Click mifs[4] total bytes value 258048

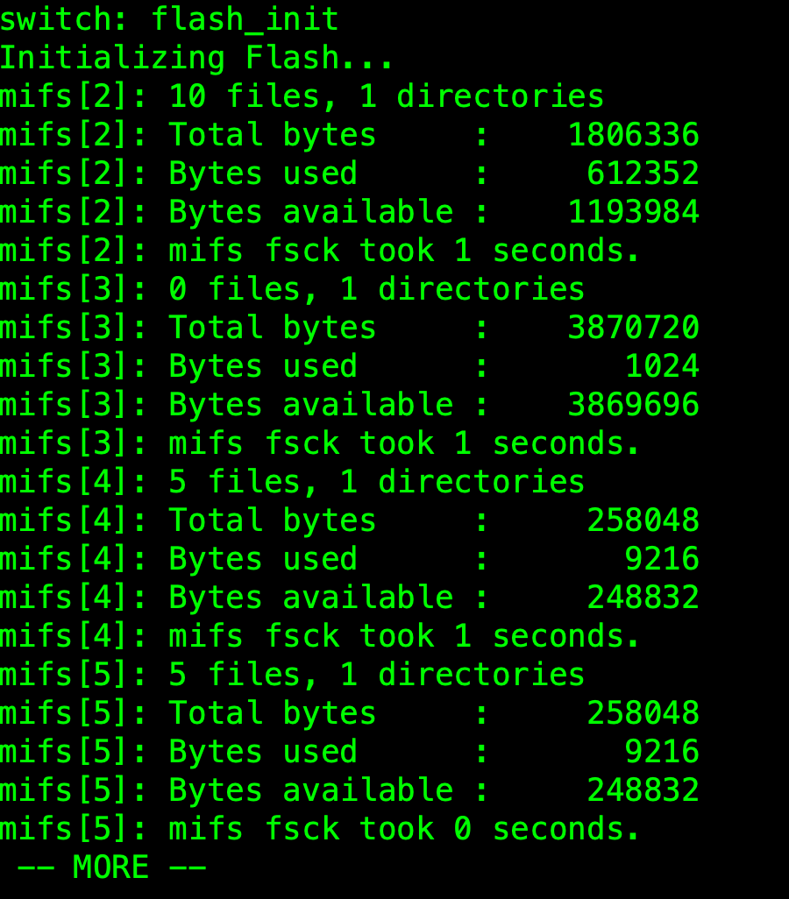[643, 520]
